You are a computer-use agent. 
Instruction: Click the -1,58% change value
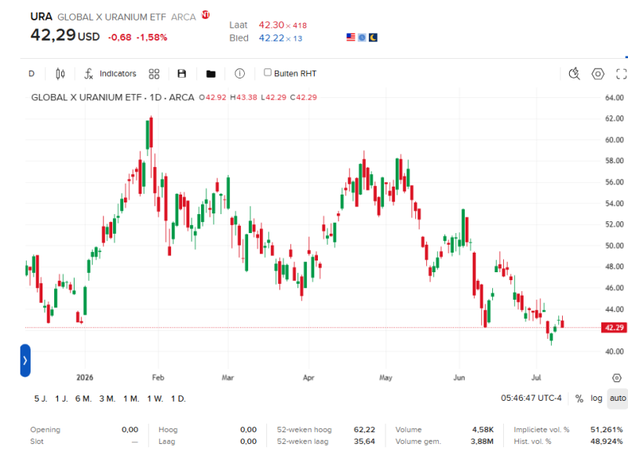152,37
